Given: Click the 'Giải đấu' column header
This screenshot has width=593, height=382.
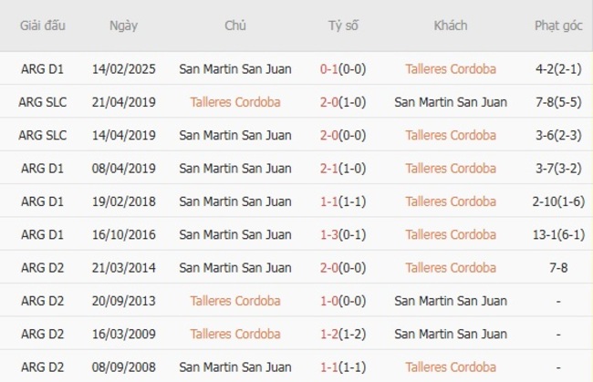Looking at the screenshot, I should (x=43, y=26).
